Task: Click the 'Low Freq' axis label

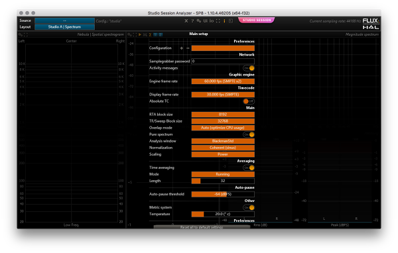Action: (x=71, y=225)
